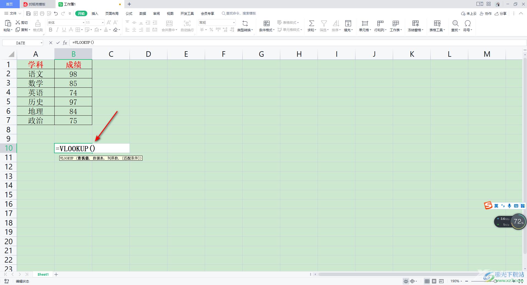Decrease font size with the A- icon
Viewport: 527px width, 285px height.
pos(116,22)
